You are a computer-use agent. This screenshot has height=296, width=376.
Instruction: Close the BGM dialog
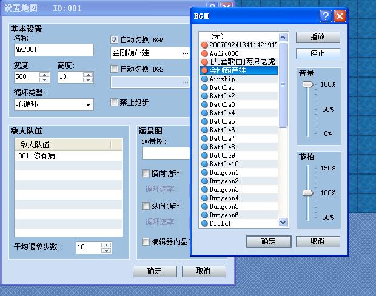(x=340, y=16)
